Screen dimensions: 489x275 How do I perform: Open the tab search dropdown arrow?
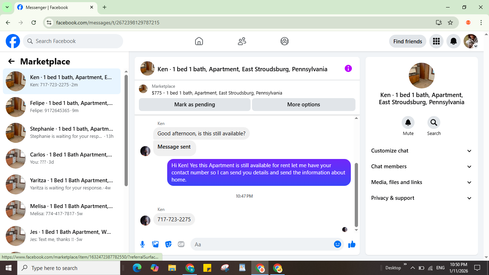tap(7, 7)
